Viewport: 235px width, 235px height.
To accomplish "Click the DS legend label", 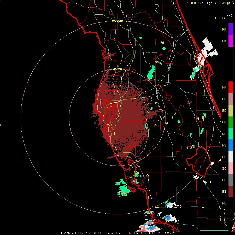I will 224,157.
